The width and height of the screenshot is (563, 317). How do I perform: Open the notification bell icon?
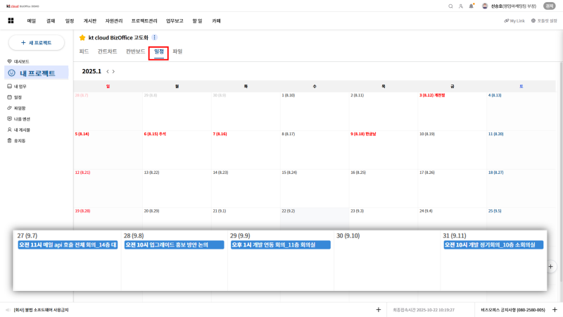pos(471,6)
